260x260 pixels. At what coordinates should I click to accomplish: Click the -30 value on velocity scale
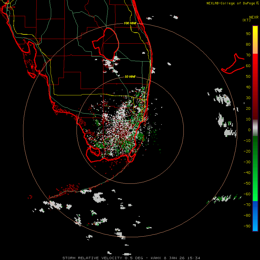[x=247, y=162]
